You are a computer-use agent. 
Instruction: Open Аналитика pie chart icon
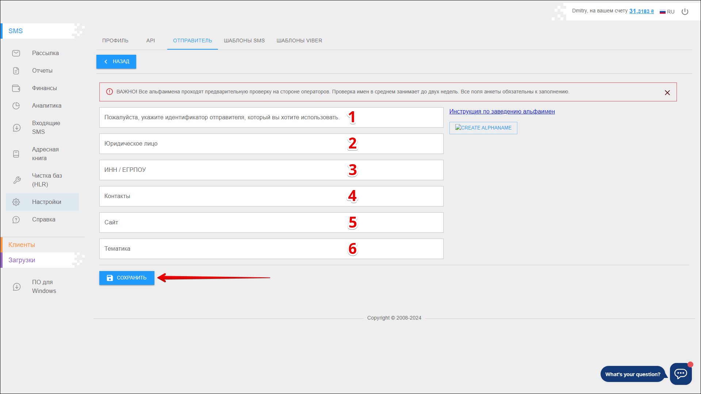pyautogui.click(x=16, y=106)
